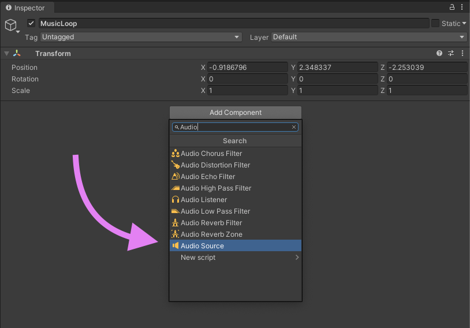Clear the component search with X icon
Viewport: 470px width, 328px height.
tap(293, 127)
